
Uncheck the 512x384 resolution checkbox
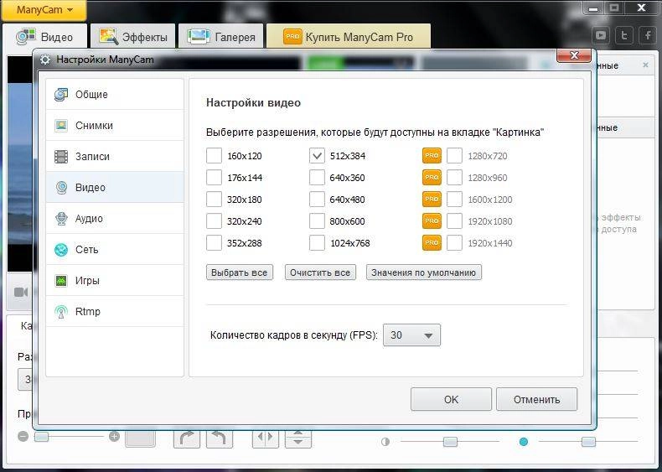click(x=317, y=155)
